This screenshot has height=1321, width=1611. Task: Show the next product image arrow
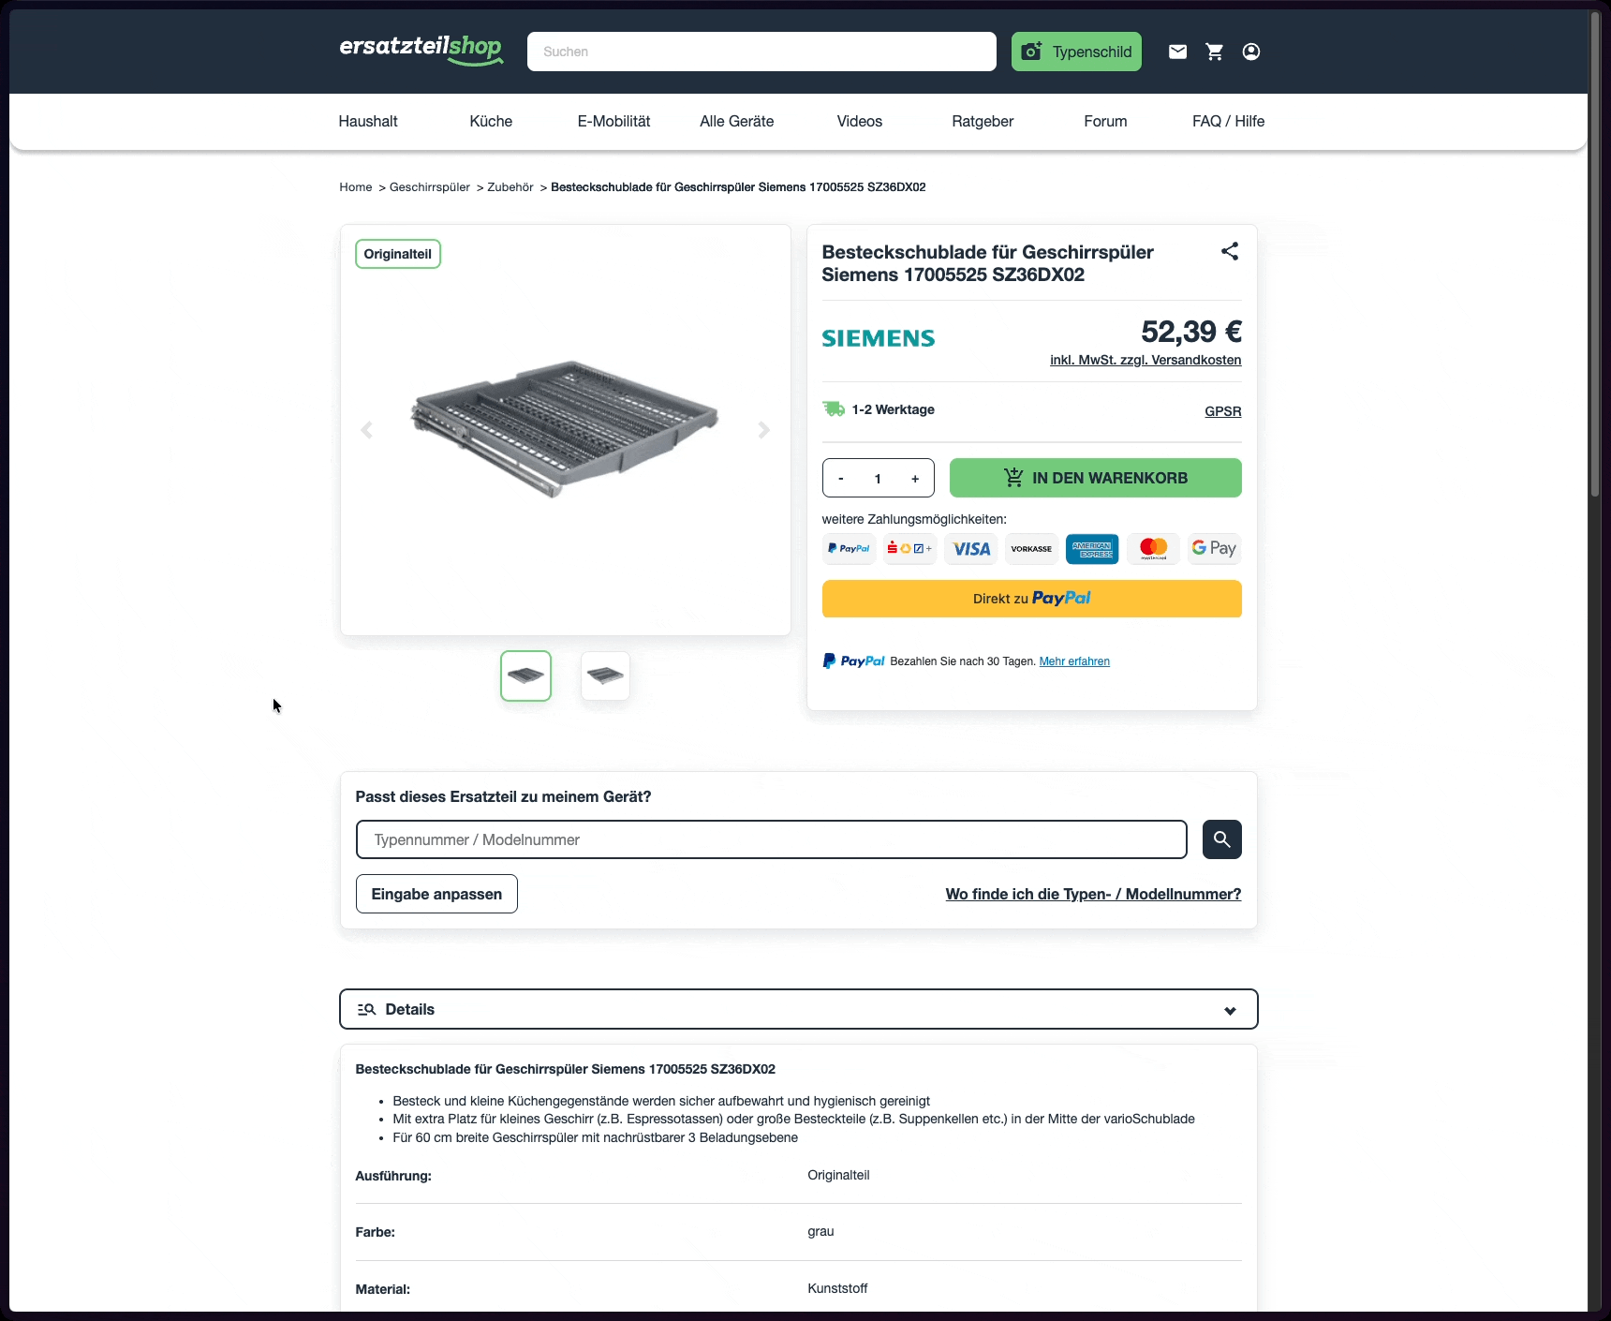pos(764,430)
